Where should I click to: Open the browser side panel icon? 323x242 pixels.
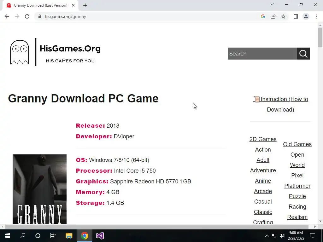[x=296, y=16]
